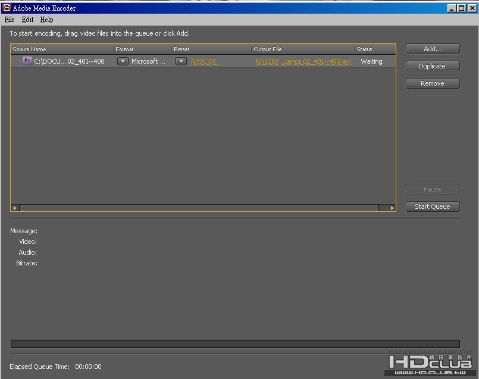Click the Status column header

pos(375,49)
